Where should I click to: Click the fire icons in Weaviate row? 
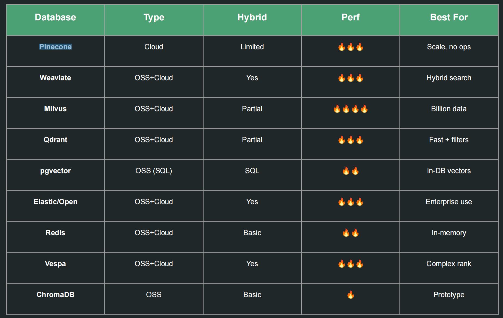350,78
